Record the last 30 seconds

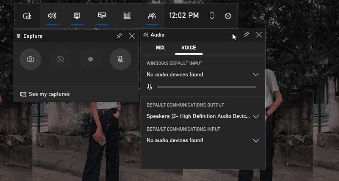tap(60, 59)
